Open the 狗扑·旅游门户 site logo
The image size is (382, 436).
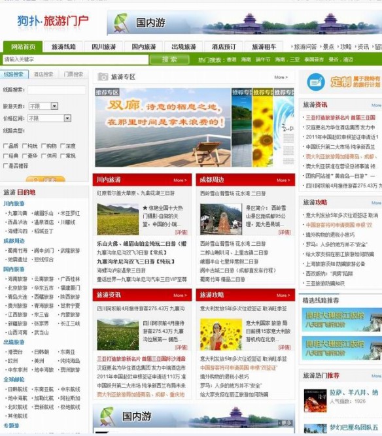(x=53, y=21)
